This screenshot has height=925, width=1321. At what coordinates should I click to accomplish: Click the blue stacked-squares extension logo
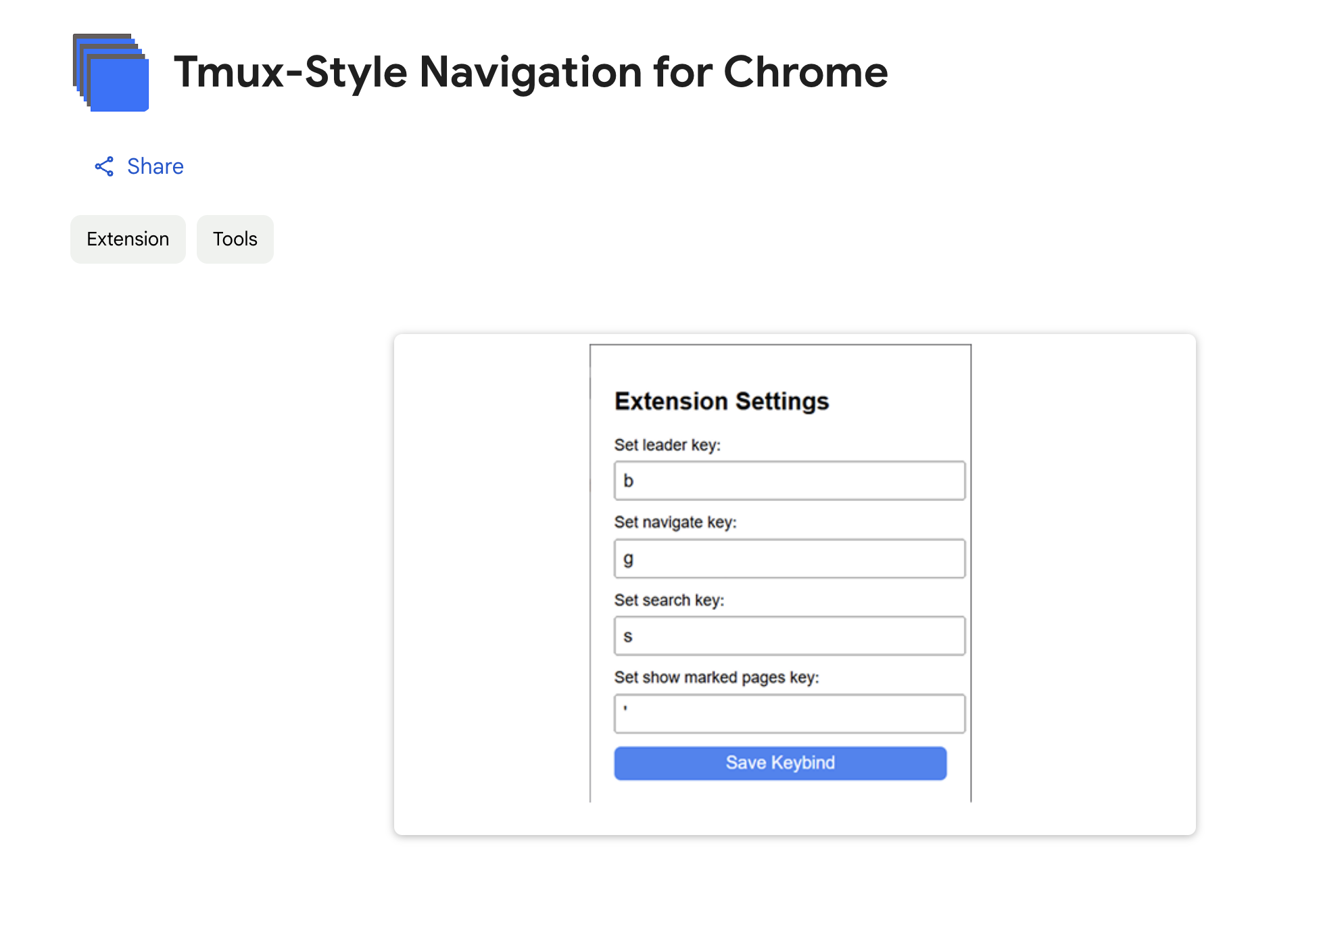click(111, 72)
